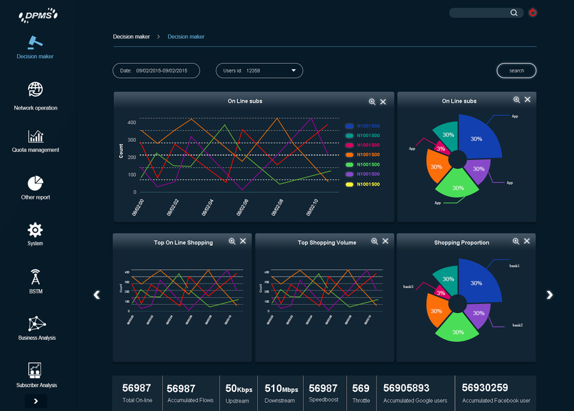Viewport: 574px width, 411px height.
Task: Click orange slice in Shopping Proportion pie
Action: tap(436, 311)
